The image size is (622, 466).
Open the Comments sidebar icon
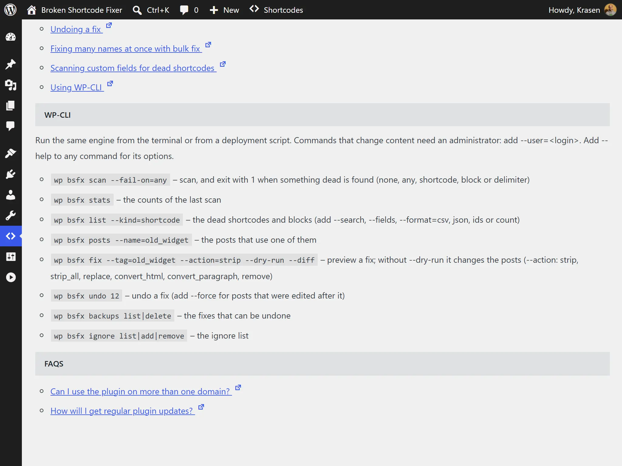coord(11,126)
